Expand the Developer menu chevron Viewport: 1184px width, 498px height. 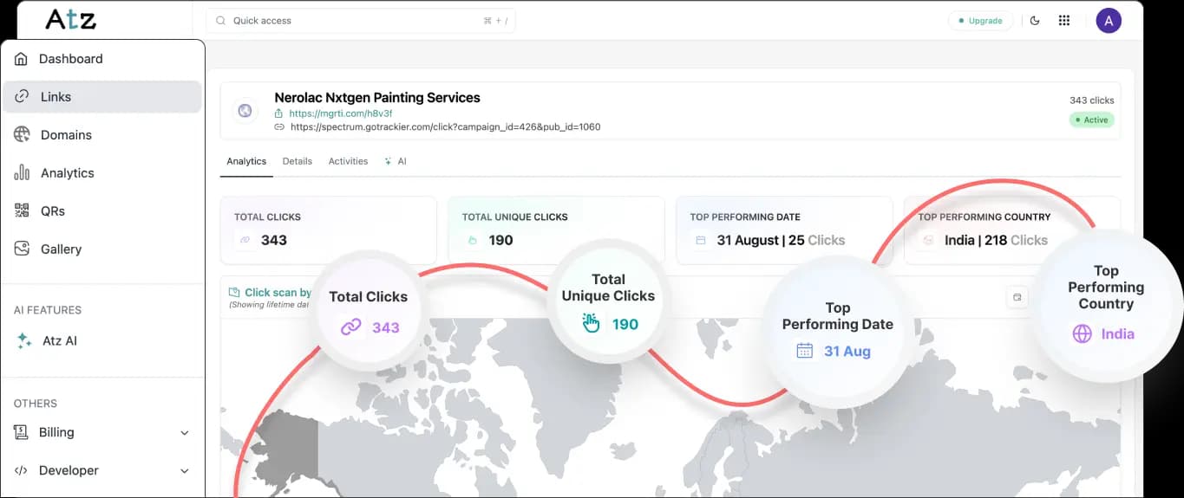pyautogui.click(x=184, y=471)
